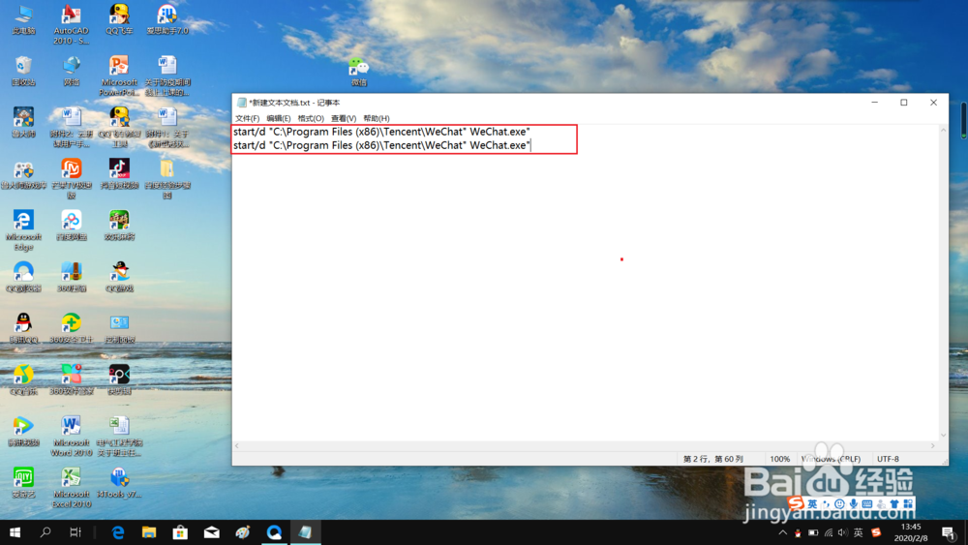This screenshot has width=968, height=545.
Task: Show hidden system tray icons
Action: coord(783,532)
